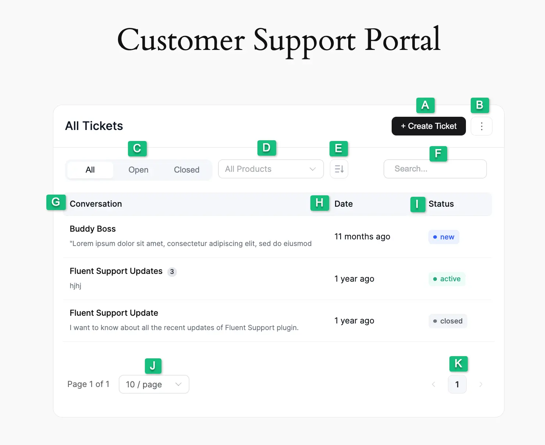Click the Create Ticket button
The height and width of the screenshot is (445, 545).
click(x=428, y=126)
